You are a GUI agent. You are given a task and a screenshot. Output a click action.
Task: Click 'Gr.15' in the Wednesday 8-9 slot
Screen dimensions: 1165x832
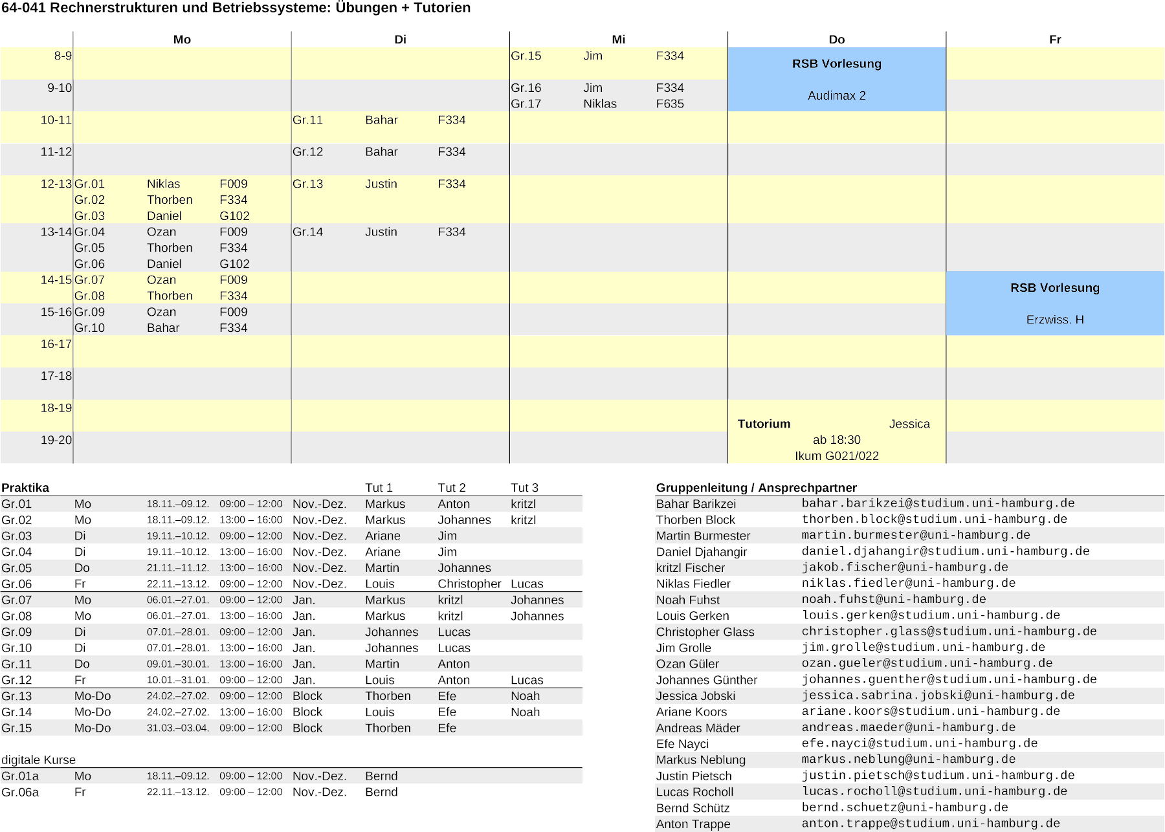tap(526, 56)
